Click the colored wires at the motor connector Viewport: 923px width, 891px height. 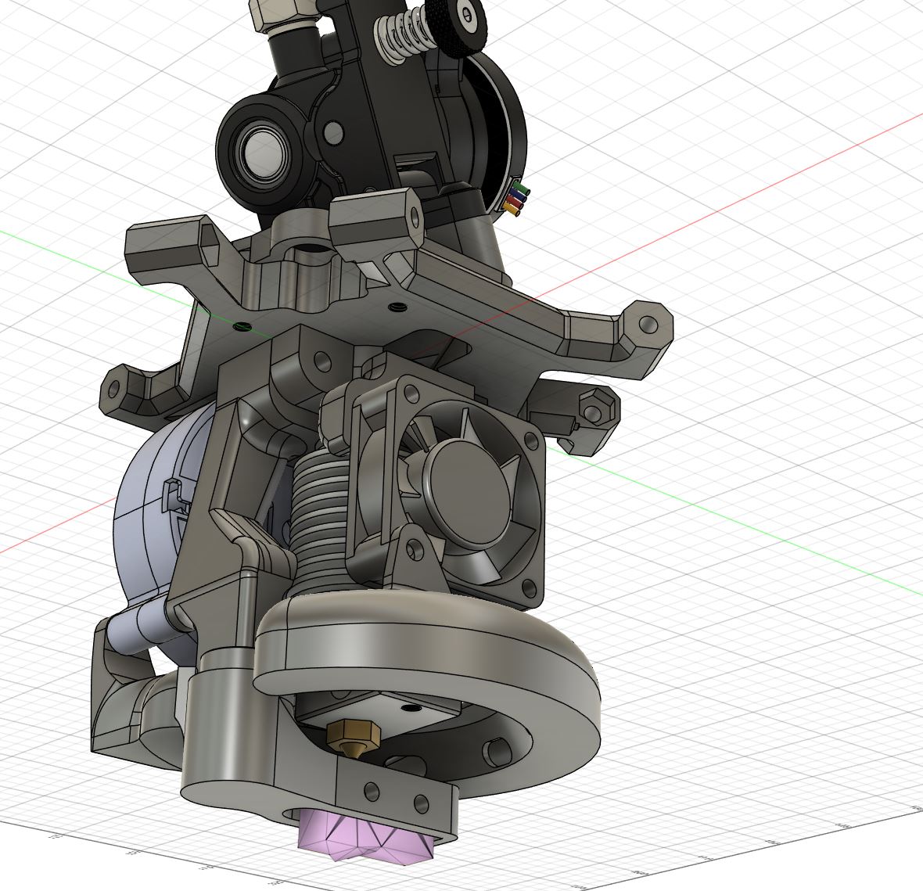click(x=515, y=199)
